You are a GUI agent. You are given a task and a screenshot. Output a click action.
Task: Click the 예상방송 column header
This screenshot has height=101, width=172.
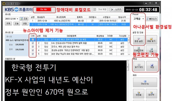[x=100, y=36]
